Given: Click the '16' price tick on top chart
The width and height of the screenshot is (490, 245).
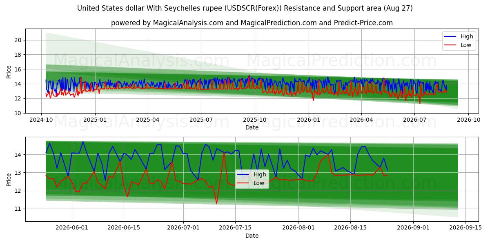Looking at the screenshot, I should pyautogui.click(x=18, y=69).
